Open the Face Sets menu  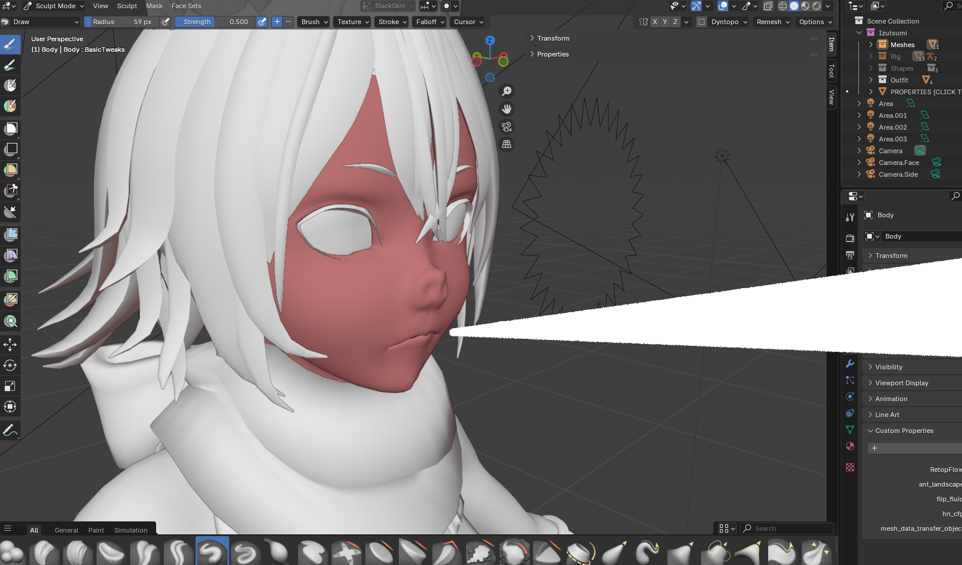pos(186,6)
